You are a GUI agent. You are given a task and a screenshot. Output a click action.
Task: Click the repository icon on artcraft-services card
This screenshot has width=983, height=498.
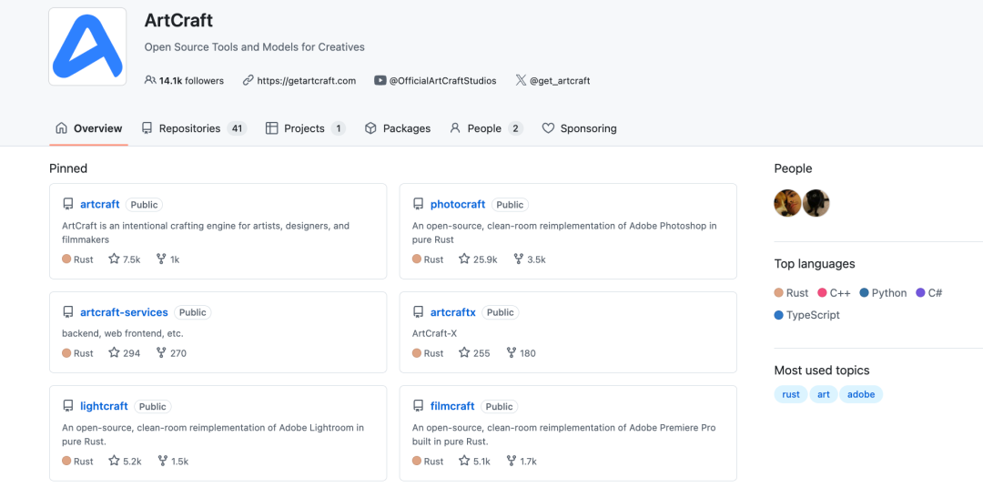[67, 312]
